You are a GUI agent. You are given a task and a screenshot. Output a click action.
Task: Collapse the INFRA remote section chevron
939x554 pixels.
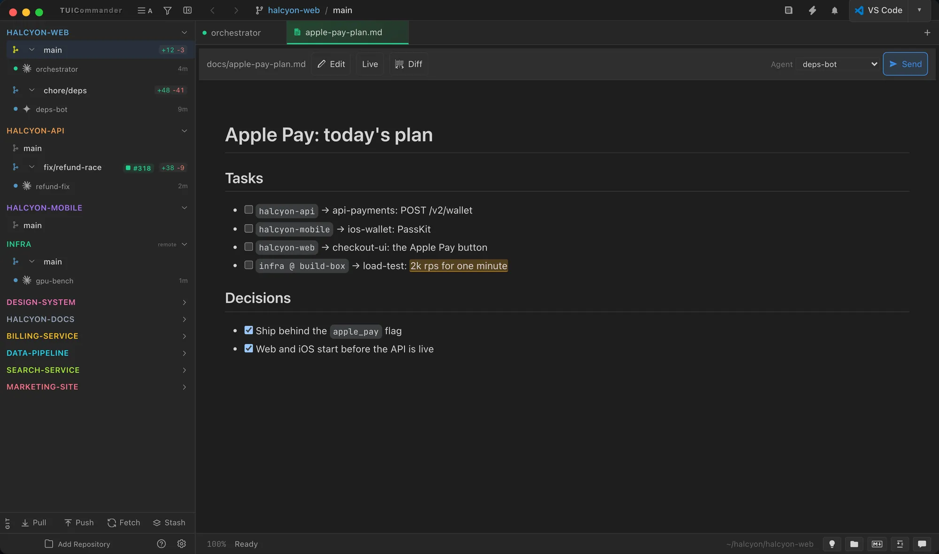tap(184, 244)
